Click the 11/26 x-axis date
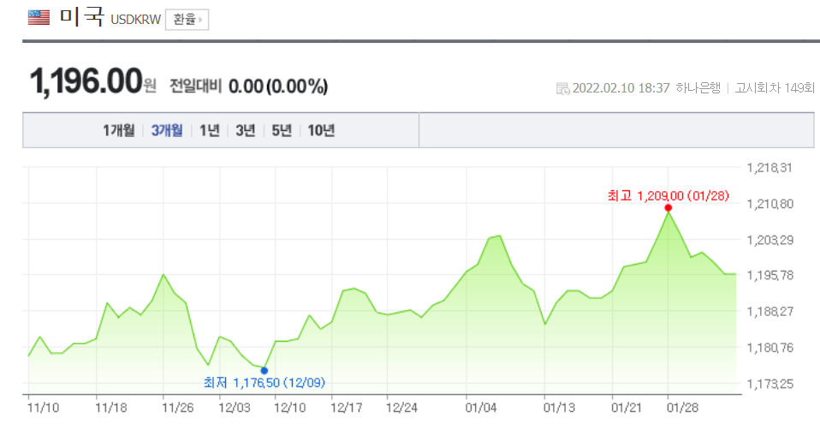The image size is (820, 424). (178, 408)
